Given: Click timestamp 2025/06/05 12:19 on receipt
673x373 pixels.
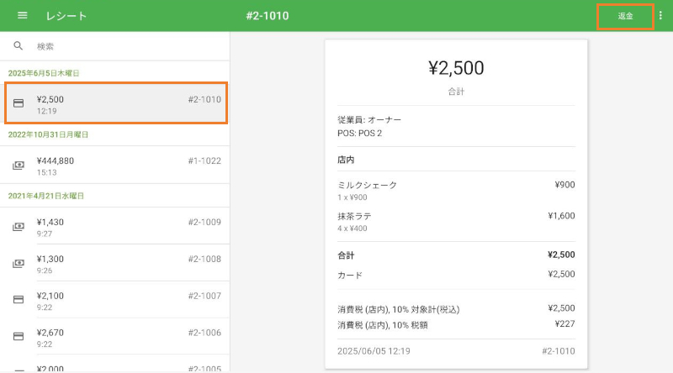Looking at the screenshot, I should coord(374,351).
